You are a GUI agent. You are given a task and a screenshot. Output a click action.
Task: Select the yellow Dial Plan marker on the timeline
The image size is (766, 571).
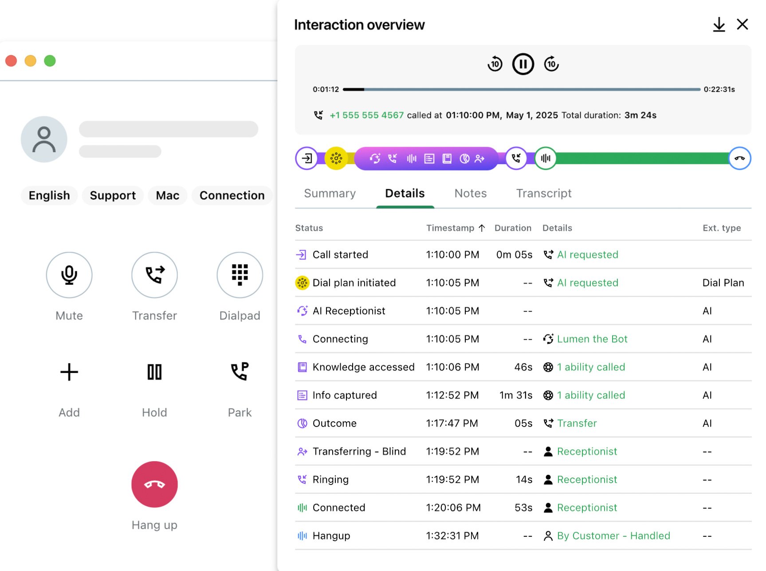click(336, 158)
